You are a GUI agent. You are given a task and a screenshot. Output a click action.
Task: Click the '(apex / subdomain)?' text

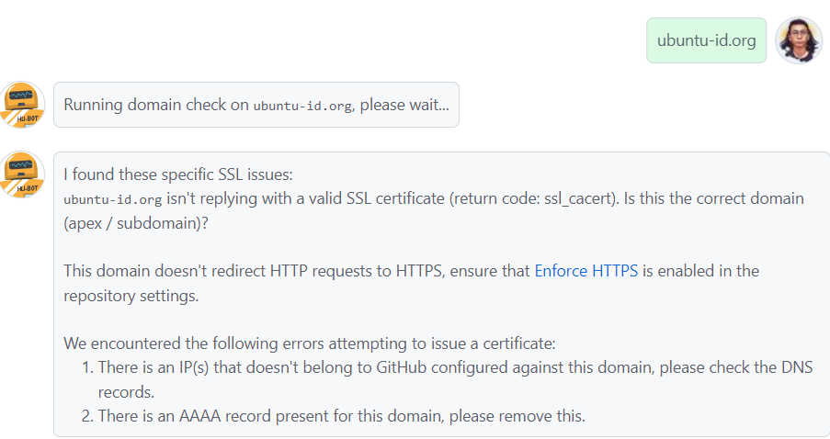click(x=135, y=222)
